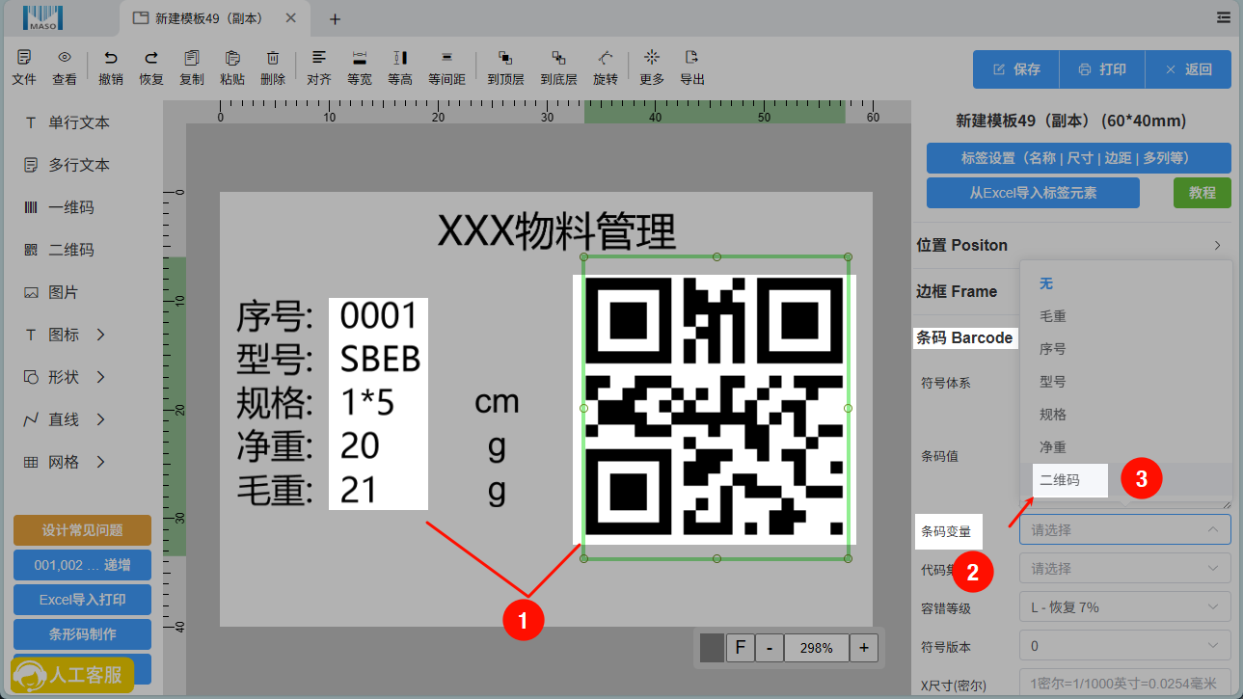Bring element to front with 到顶层
1243x699 pixels.
point(505,58)
